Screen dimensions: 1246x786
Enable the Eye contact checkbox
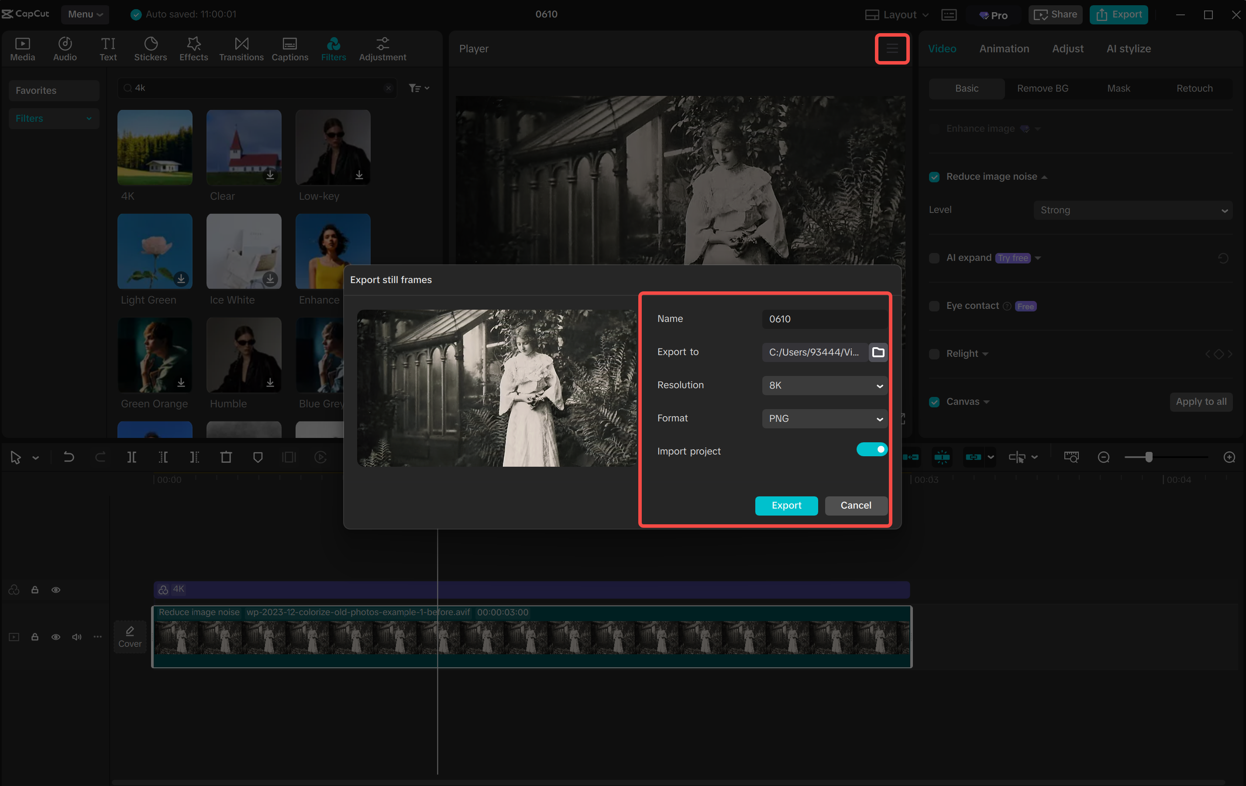pos(934,306)
